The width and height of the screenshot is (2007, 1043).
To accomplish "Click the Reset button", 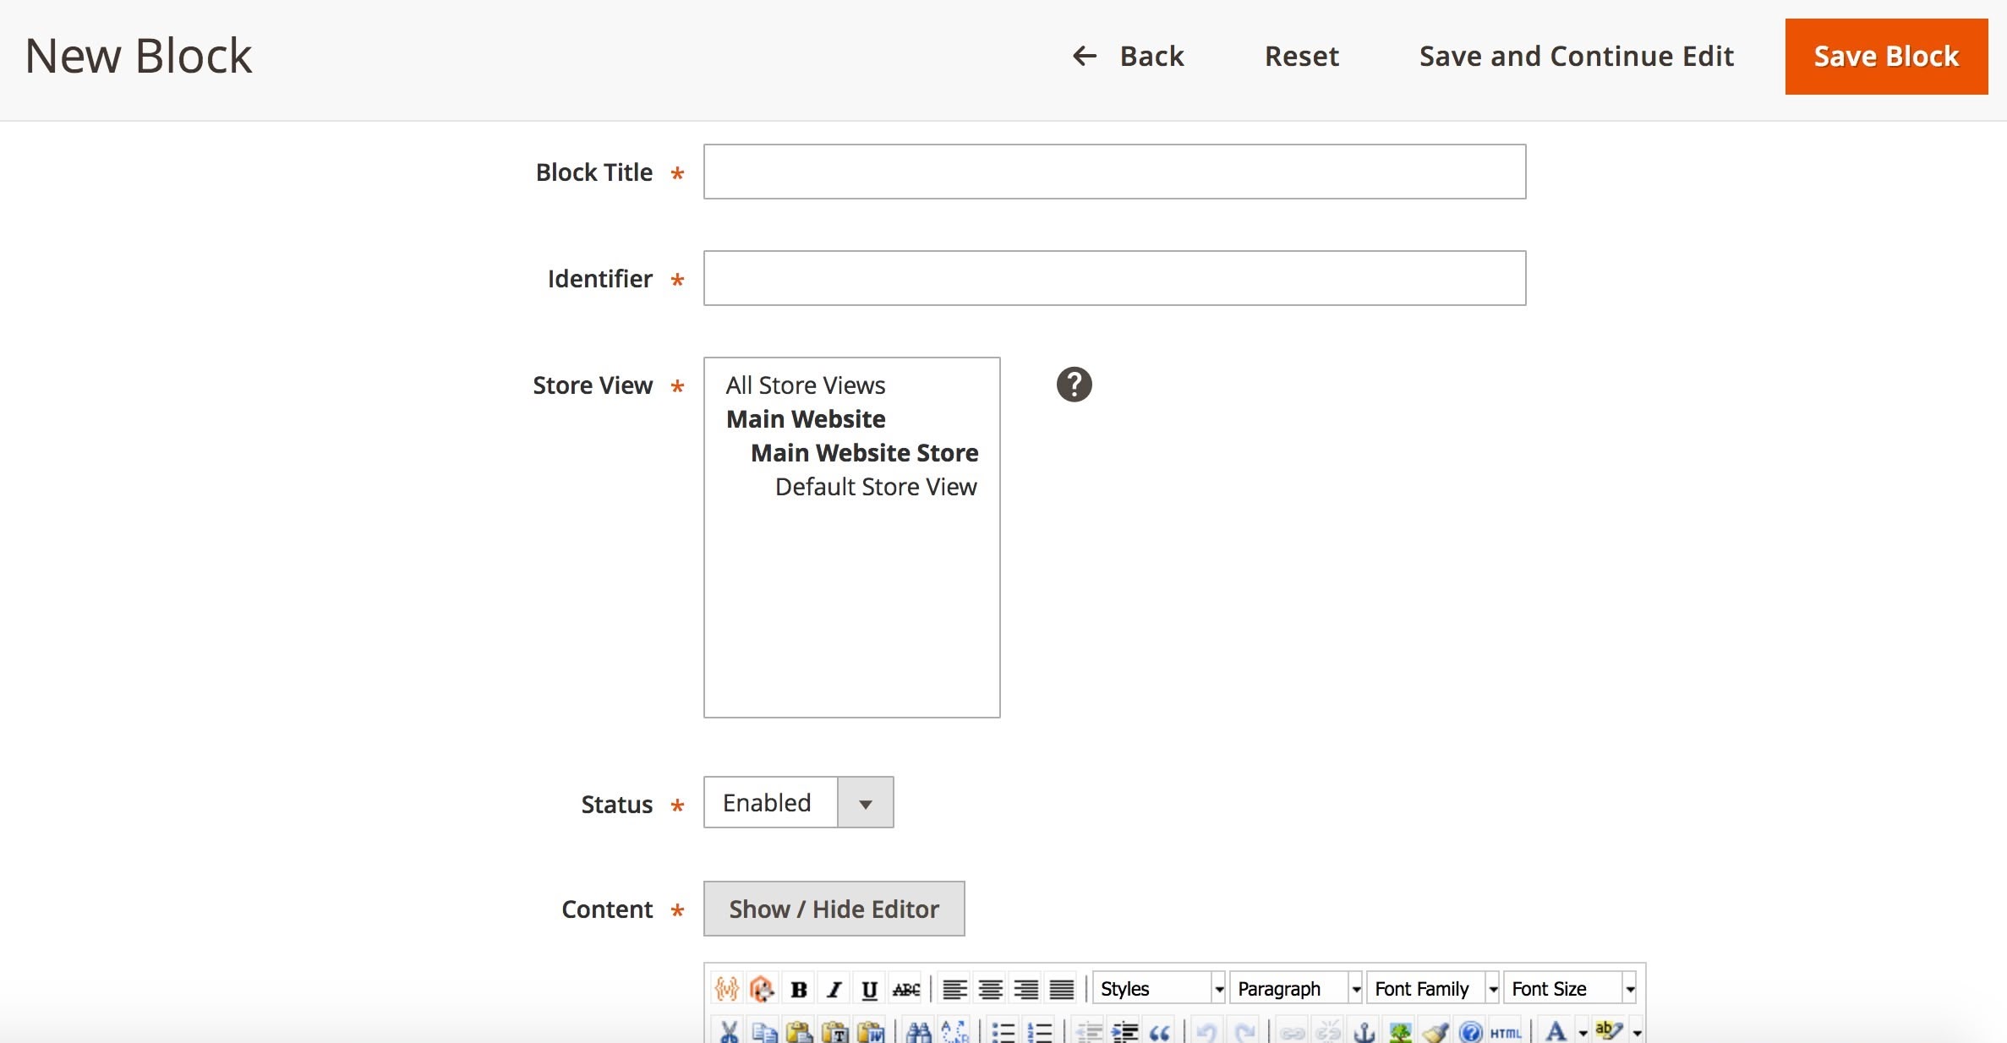I will click(x=1301, y=56).
